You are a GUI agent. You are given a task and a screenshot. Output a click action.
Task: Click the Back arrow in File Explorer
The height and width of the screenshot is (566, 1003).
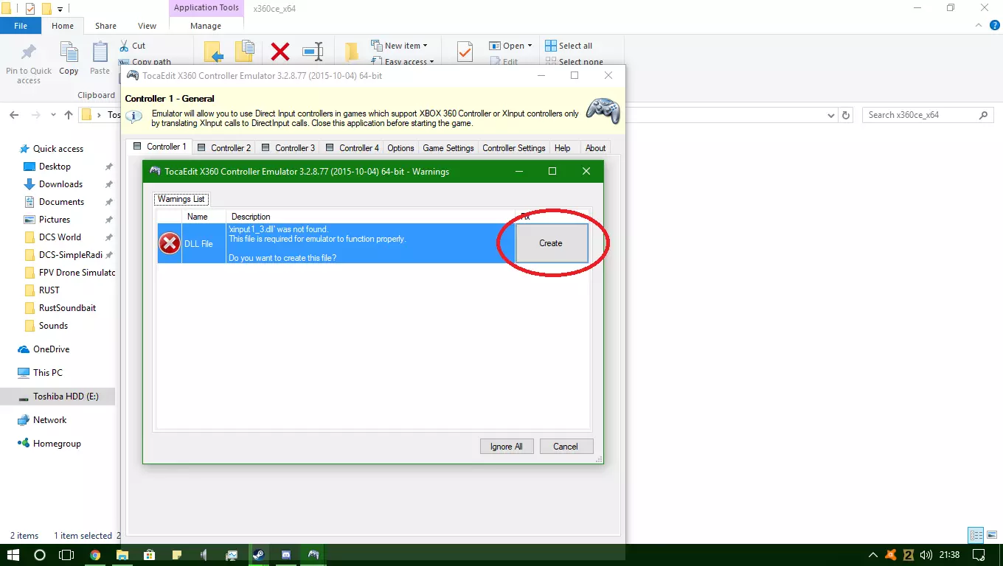click(14, 115)
